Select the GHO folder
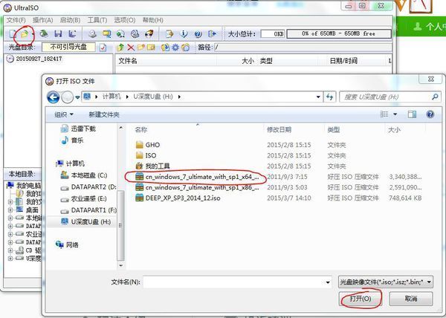The height and width of the screenshot is (318, 446). 148,145
